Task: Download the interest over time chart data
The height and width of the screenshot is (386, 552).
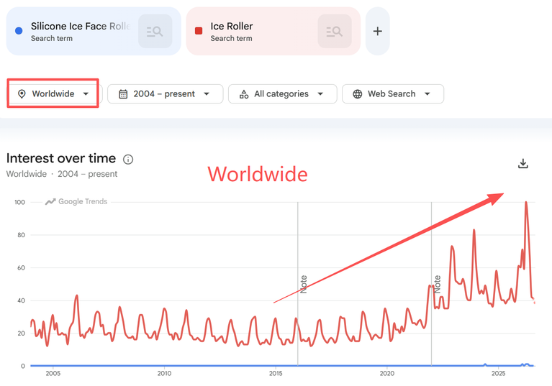Action: (522, 163)
